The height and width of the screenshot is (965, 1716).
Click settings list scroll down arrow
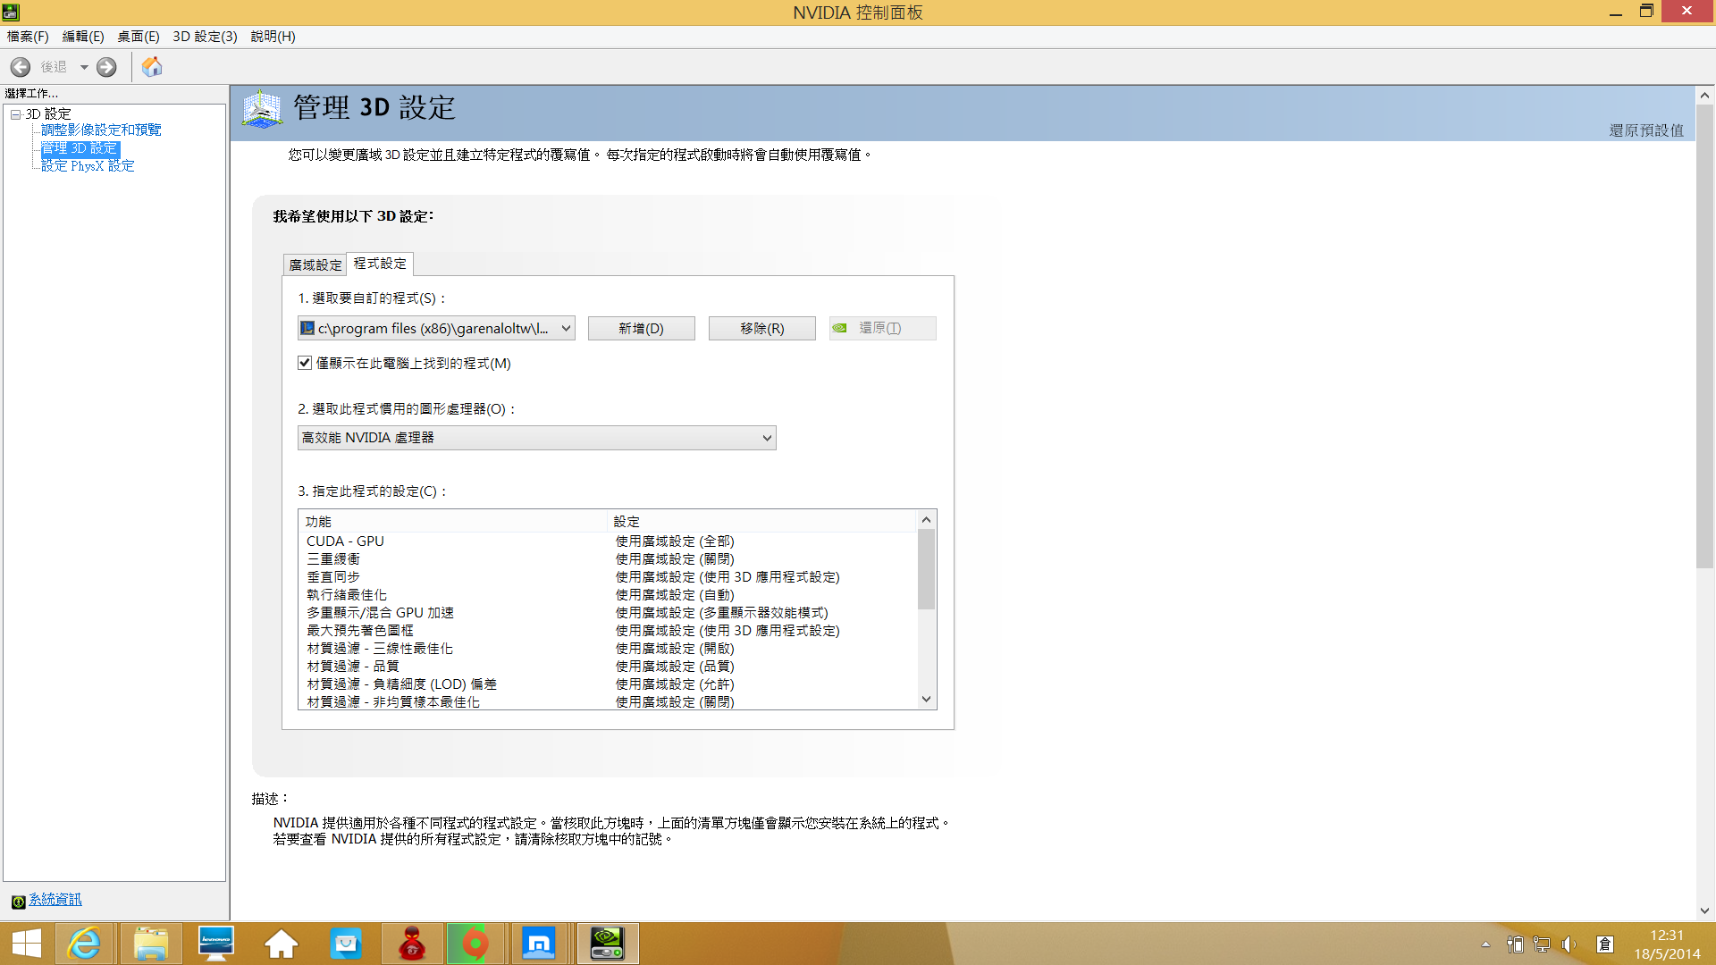click(x=926, y=700)
